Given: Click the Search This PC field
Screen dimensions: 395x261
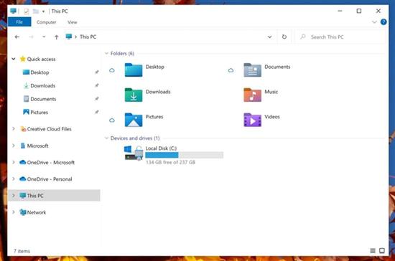Looking at the screenshot, I should click(340, 37).
